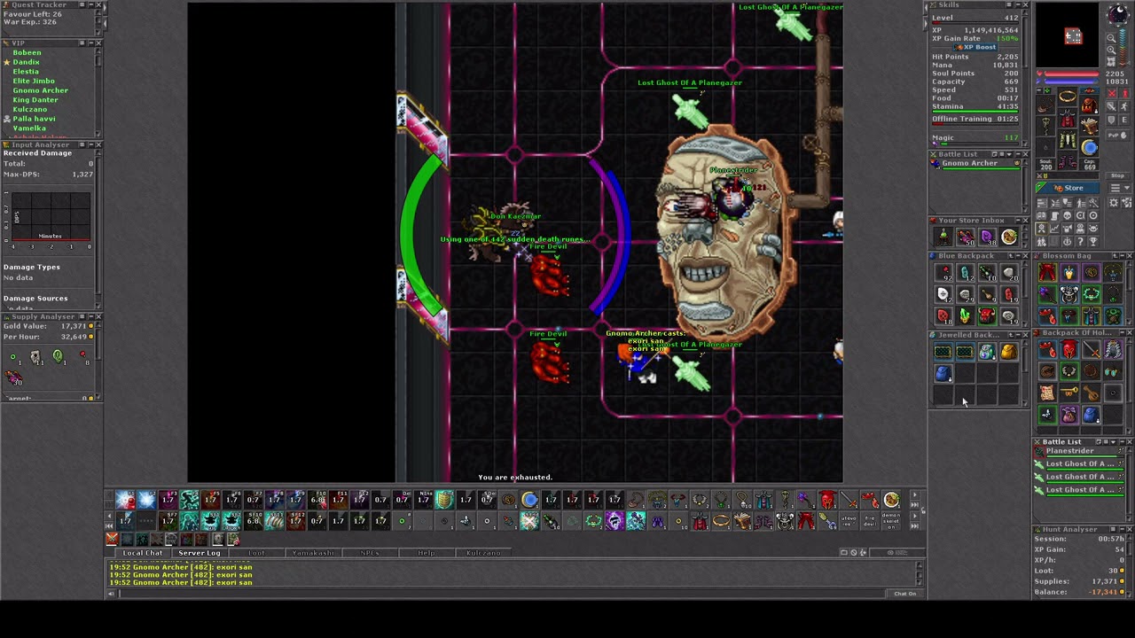Click the scroll item in Backpack Of Holding
This screenshot has height=638, width=1135.
[x=1047, y=393]
